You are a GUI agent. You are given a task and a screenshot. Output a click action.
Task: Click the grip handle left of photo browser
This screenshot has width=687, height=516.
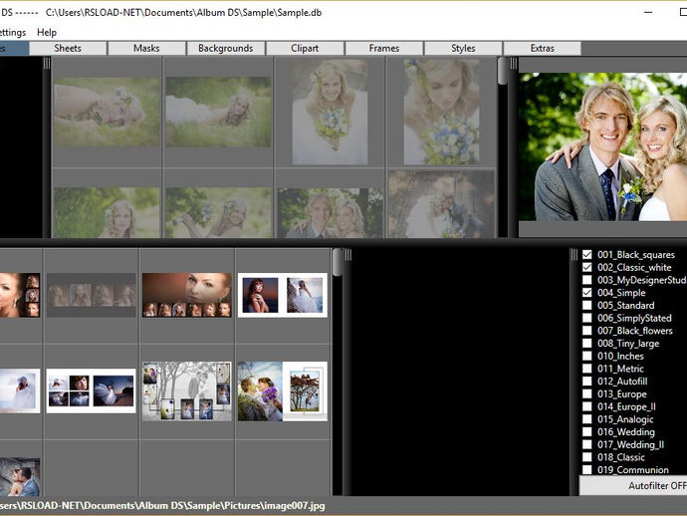pos(47,64)
